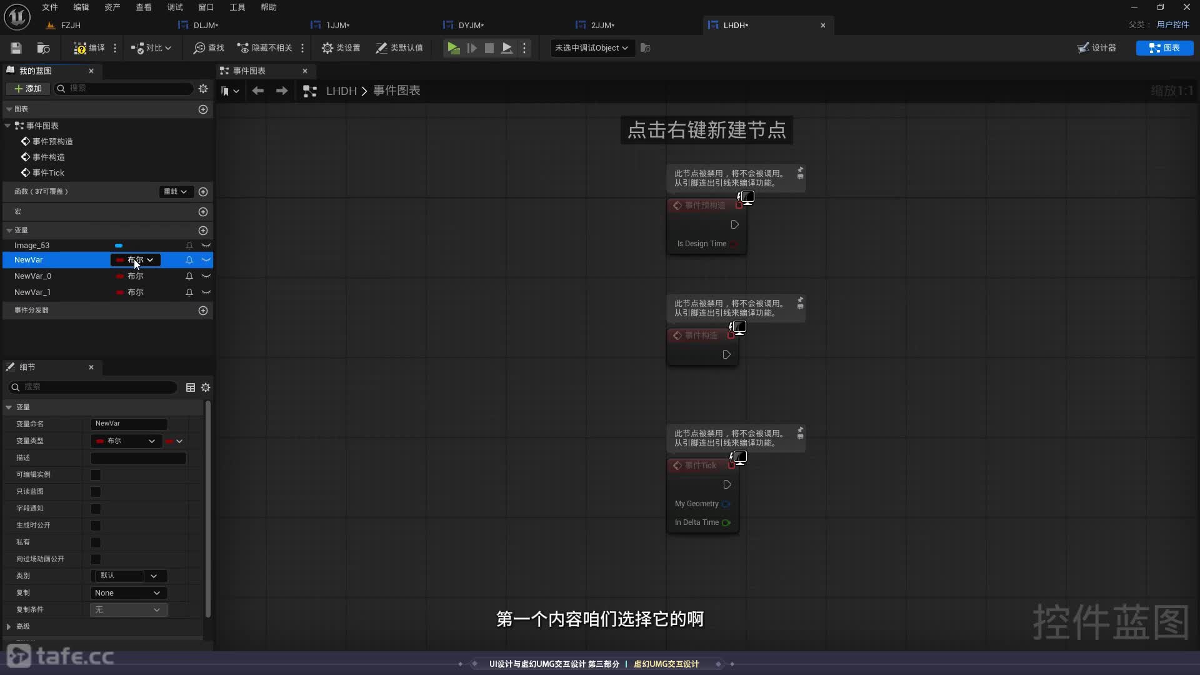Open My Blueprint panel settings gear
Image resolution: width=1200 pixels, height=675 pixels.
(x=203, y=89)
